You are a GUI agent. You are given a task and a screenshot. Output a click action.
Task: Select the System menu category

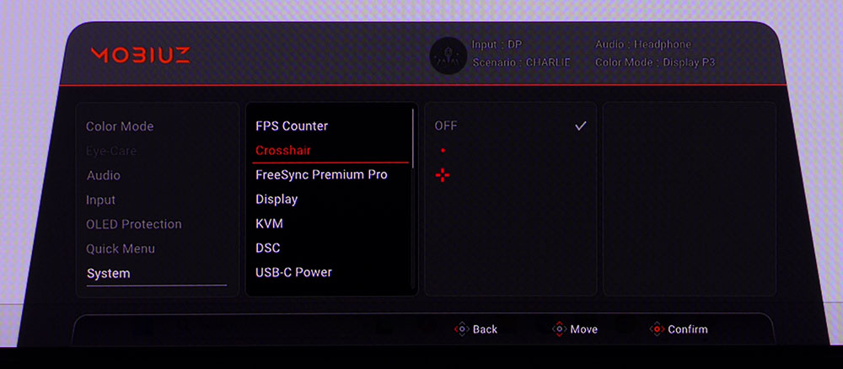click(x=109, y=273)
